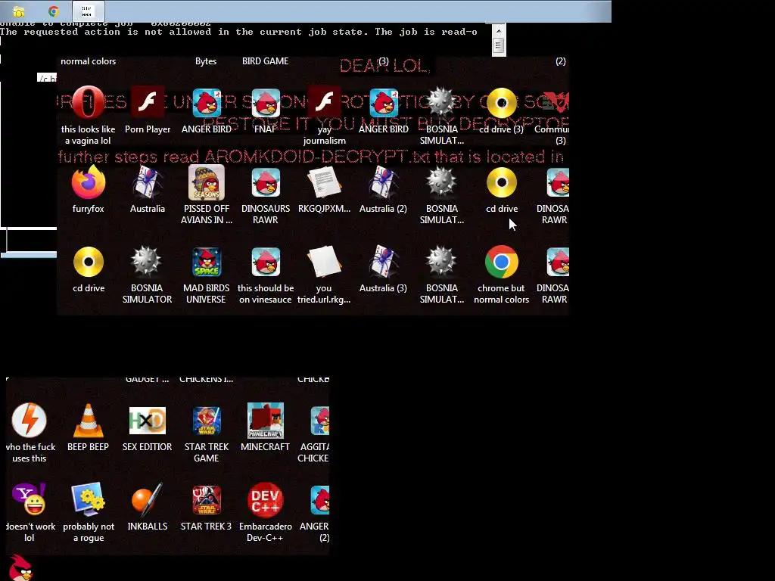Open the RKGQJPXM document file icon
775x581 pixels.
click(x=324, y=182)
